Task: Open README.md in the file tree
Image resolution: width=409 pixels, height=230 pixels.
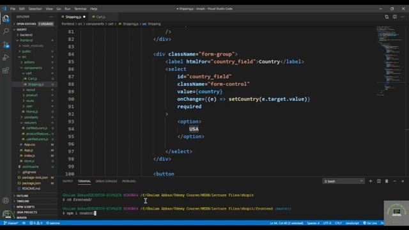Action: click(31, 188)
